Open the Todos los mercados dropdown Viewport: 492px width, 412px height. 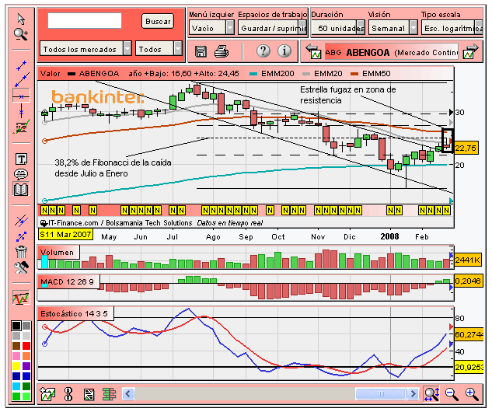[85, 49]
